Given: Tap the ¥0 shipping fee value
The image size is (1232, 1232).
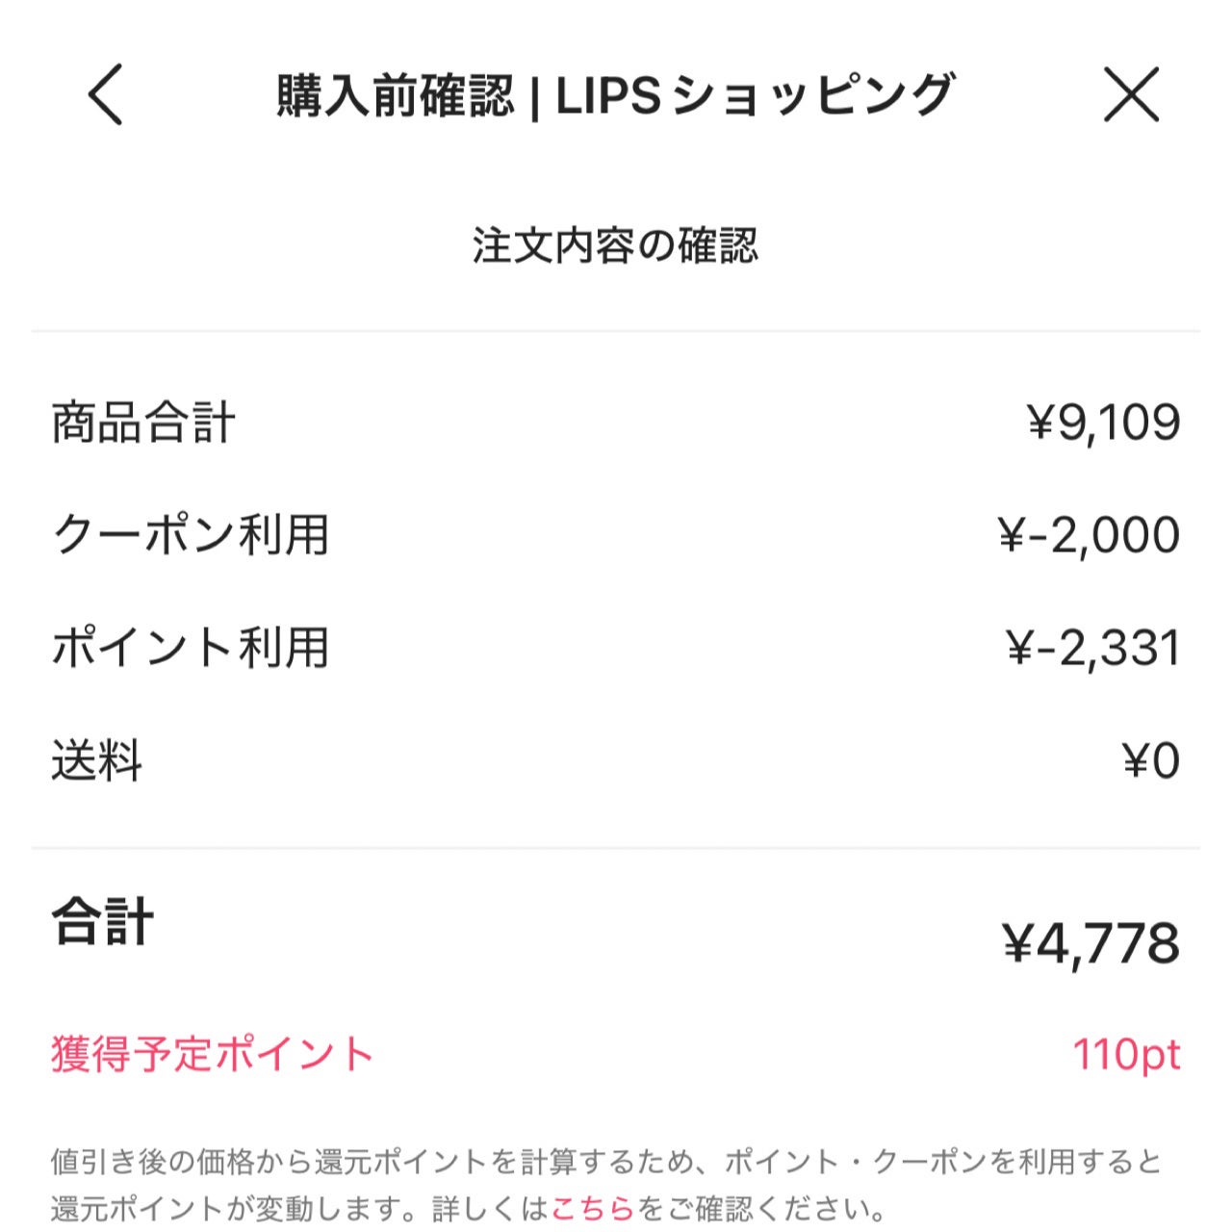Looking at the screenshot, I should coord(1151,758).
